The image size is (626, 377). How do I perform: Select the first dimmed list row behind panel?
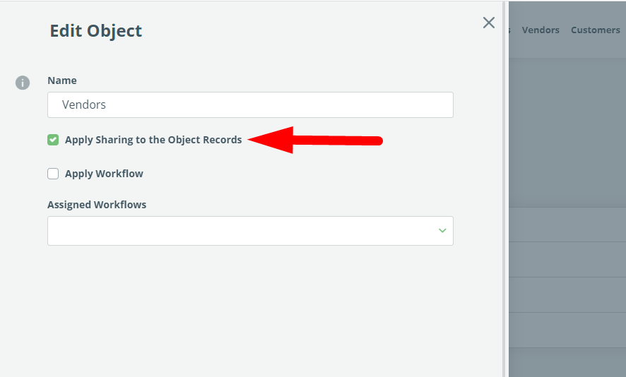point(567,225)
